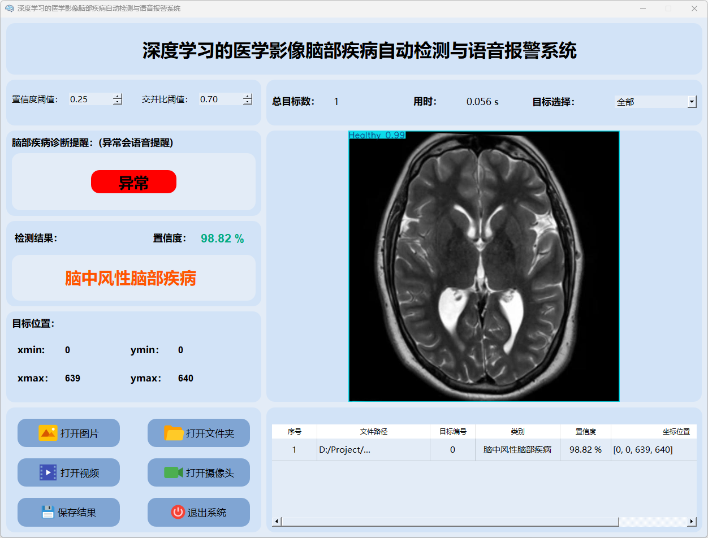
Task: Open a folder with 打开文件夹 button
Action: (x=198, y=433)
